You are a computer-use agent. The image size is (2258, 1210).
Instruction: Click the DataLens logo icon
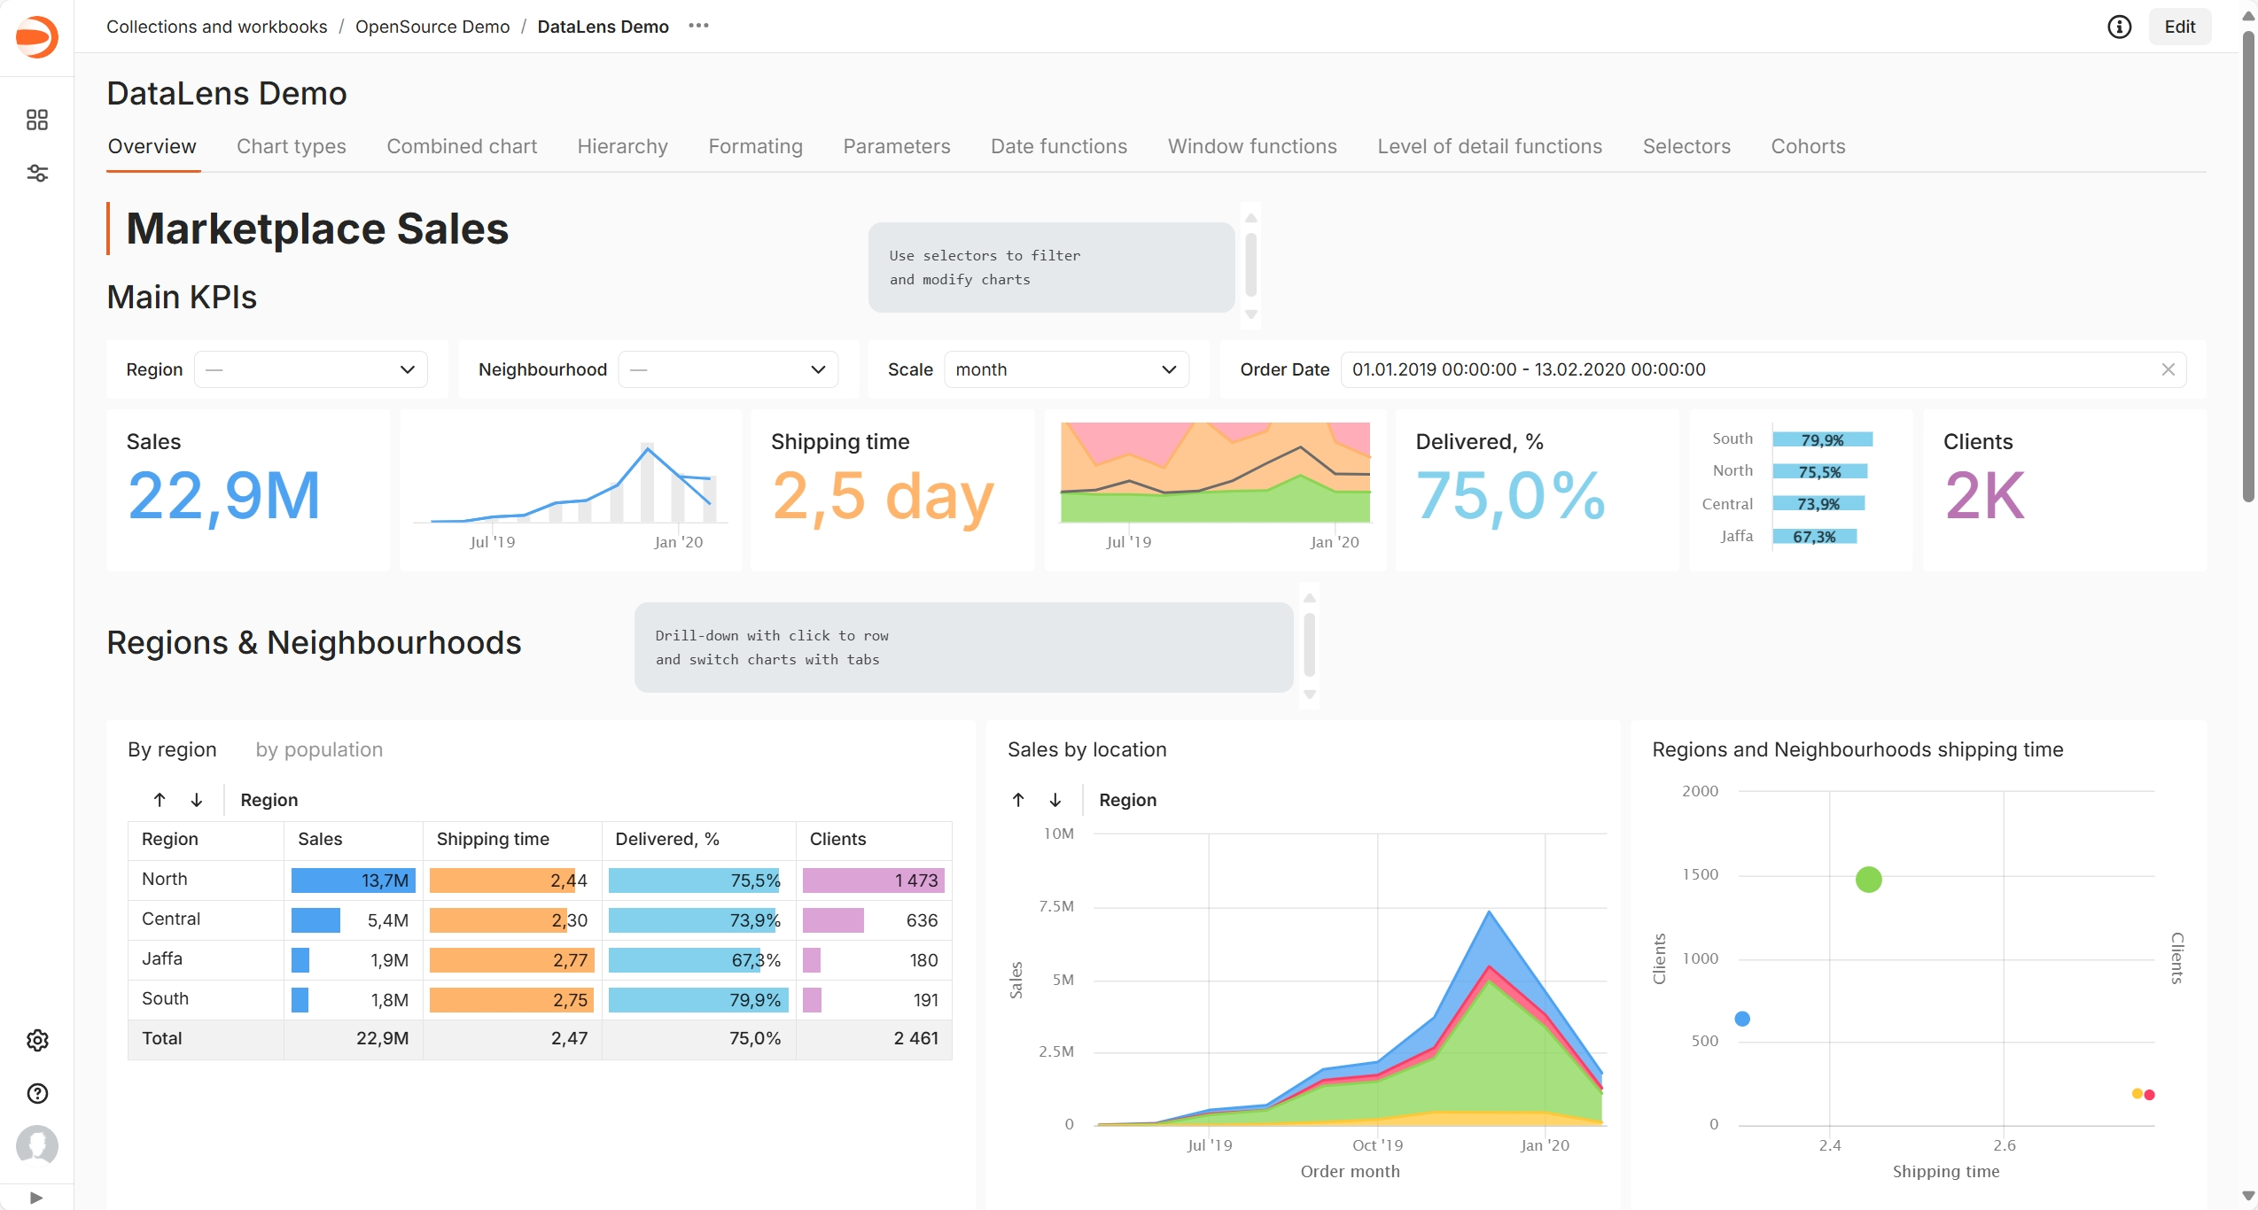37,37
